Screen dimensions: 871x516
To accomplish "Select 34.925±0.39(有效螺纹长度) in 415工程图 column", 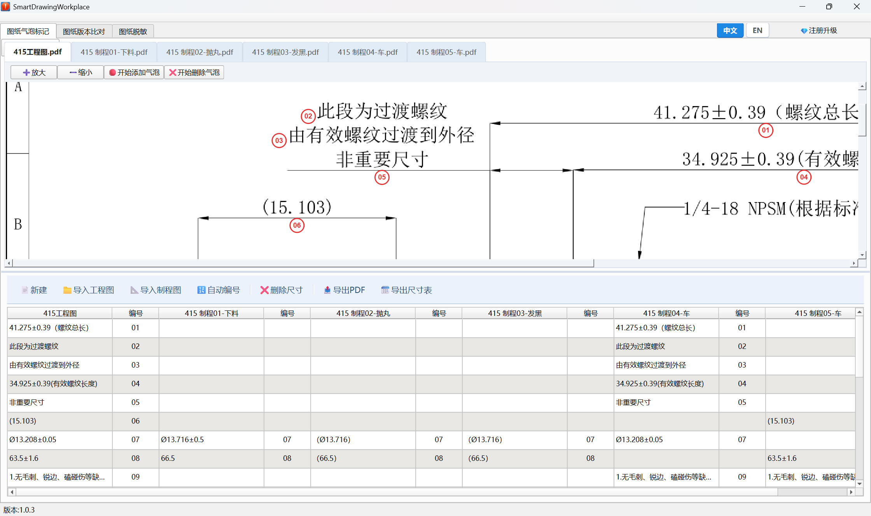I will point(60,384).
